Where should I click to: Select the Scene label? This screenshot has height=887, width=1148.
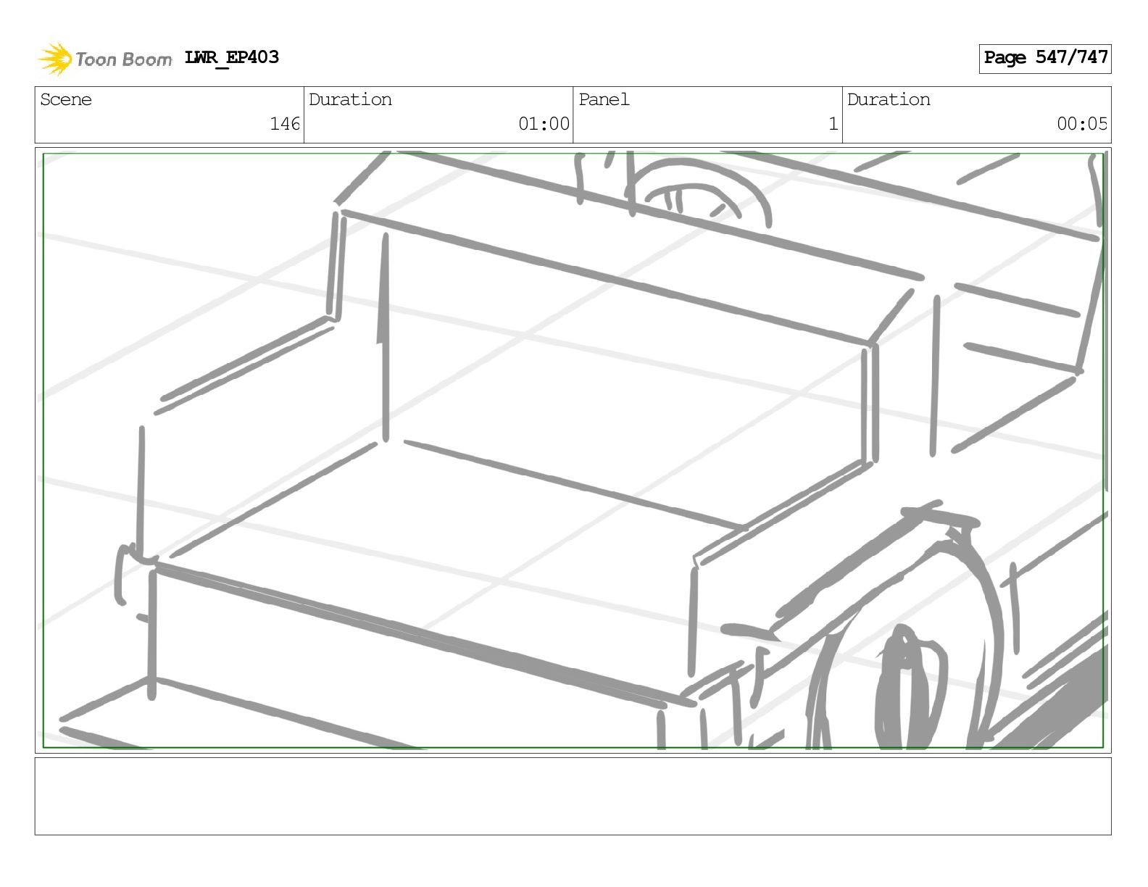(66, 99)
